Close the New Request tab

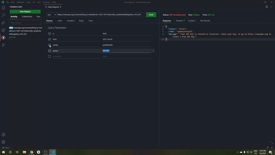(61, 7)
